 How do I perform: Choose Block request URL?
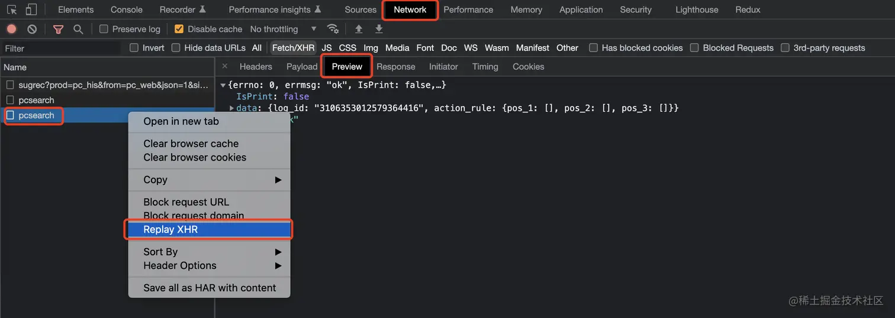pyautogui.click(x=210, y=202)
